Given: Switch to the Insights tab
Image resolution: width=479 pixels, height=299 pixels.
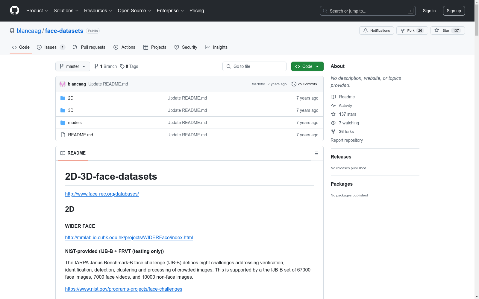Looking at the screenshot, I should click(216, 47).
